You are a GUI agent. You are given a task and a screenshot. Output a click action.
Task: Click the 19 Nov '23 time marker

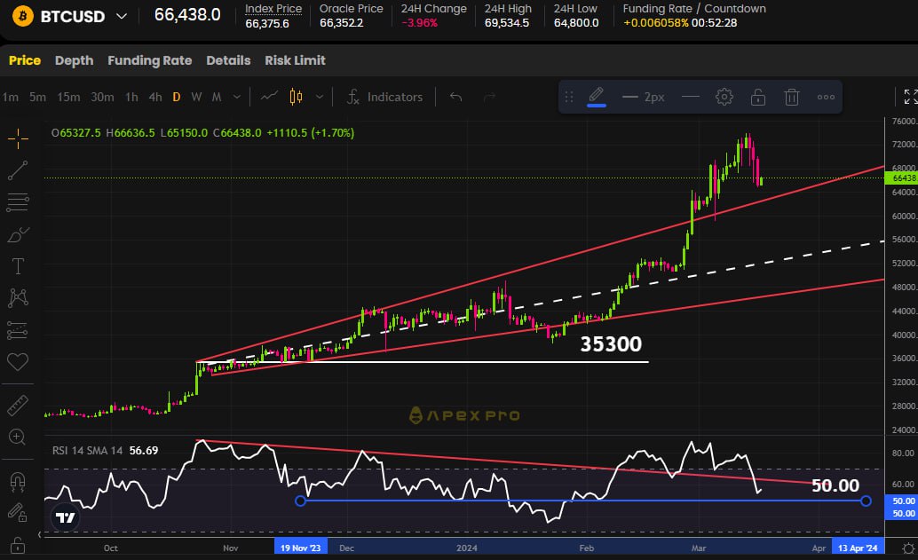pos(300,548)
